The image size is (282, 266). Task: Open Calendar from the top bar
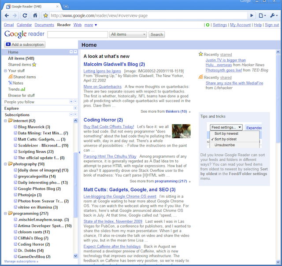(x=24, y=25)
